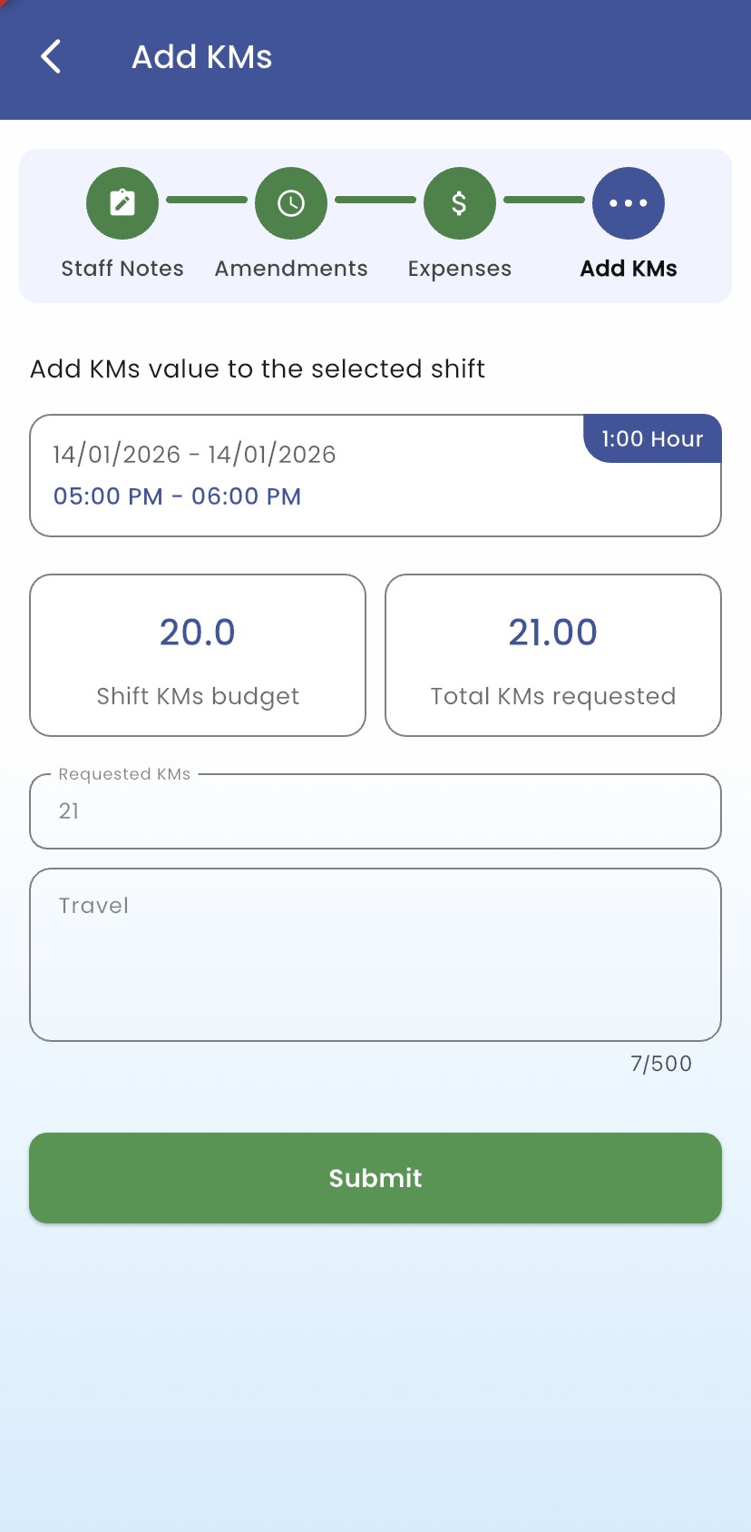Click the Add KMs page title
The width and height of the screenshot is (751, 1532).
coord(202,57)
